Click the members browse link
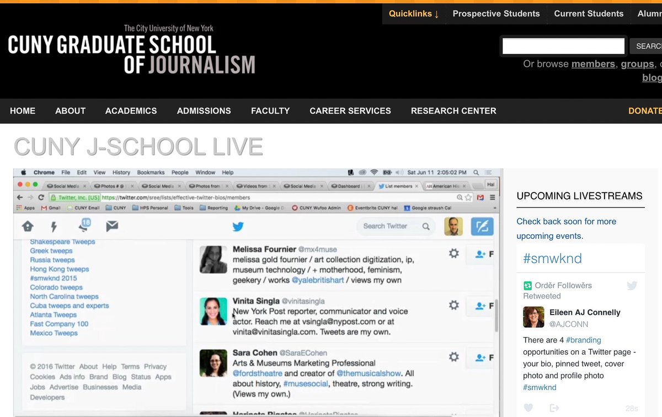662x417 pixels. (x=593, y=64)
